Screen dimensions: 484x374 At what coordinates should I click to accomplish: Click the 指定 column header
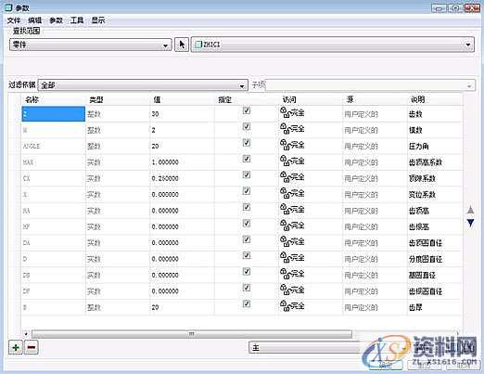point(247,99)
